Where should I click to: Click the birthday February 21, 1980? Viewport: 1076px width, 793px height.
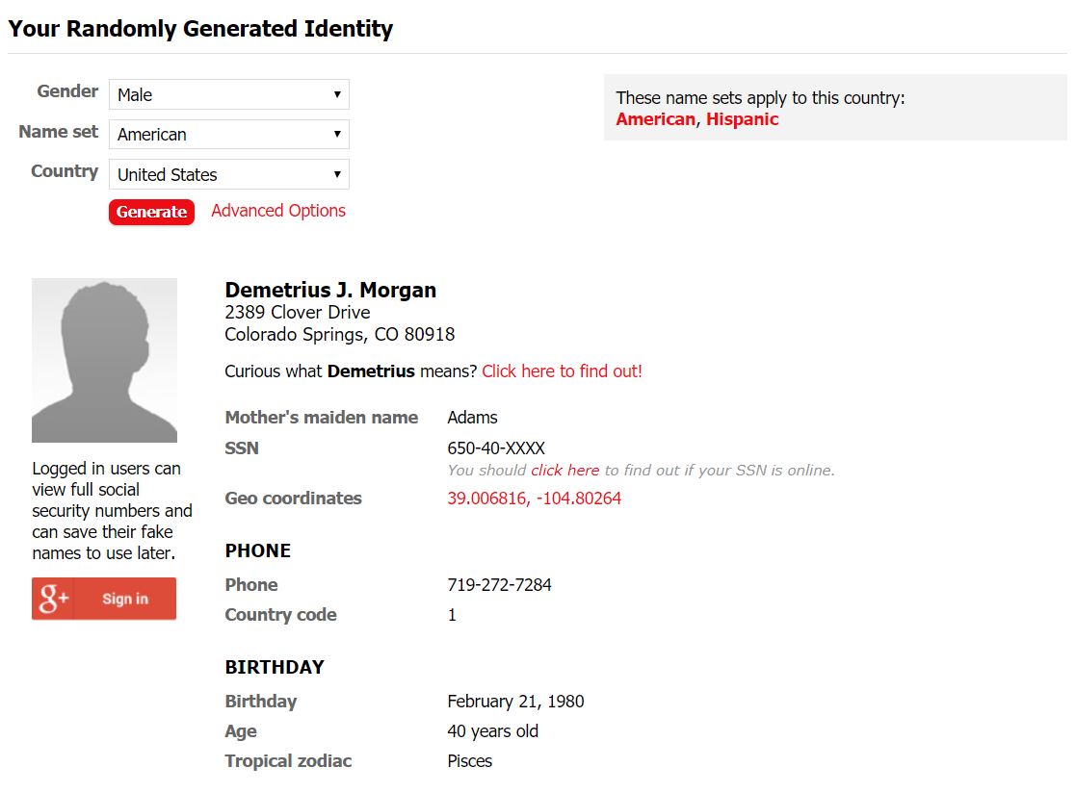[515, 702]
